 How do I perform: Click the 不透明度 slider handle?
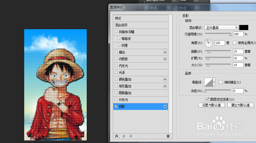(230, 34)
